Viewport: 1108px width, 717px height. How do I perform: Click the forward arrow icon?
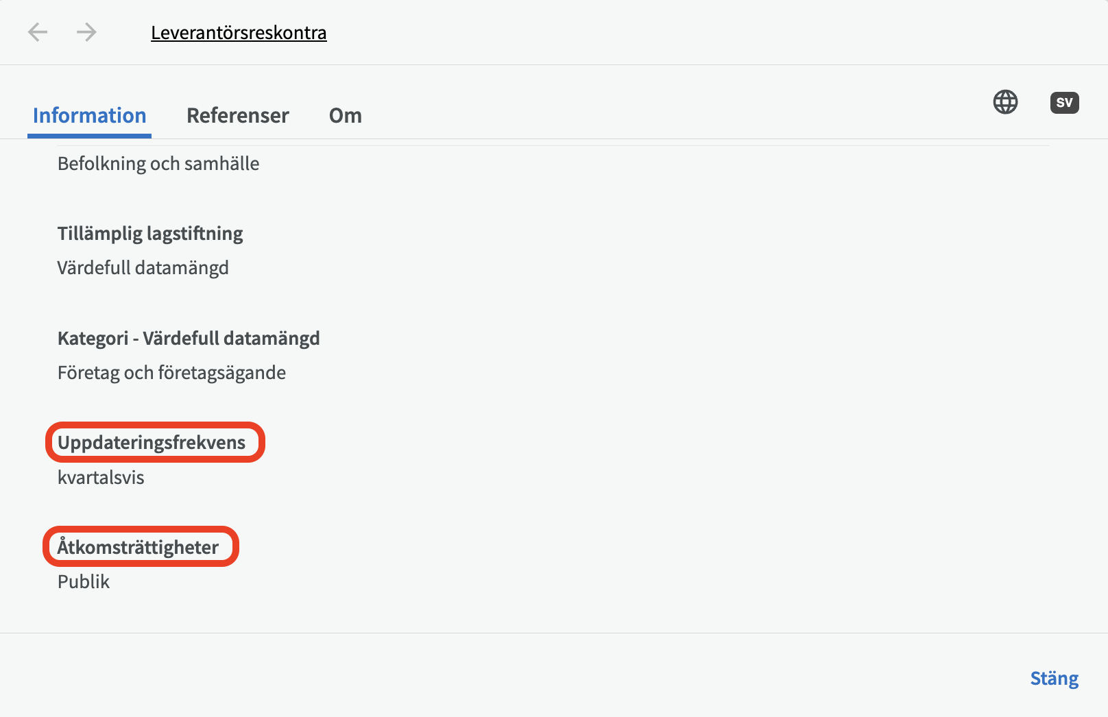[x=86, y=32]
